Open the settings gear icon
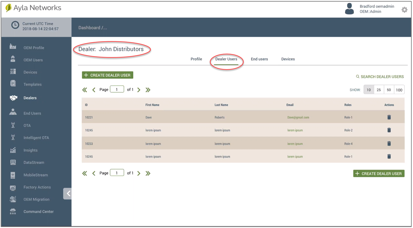This screenshot has width=413, height=228. point(404,10)
